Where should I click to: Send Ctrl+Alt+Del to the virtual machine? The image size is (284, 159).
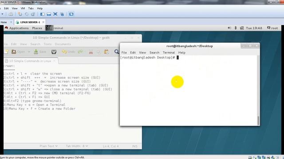coord(11,14)
